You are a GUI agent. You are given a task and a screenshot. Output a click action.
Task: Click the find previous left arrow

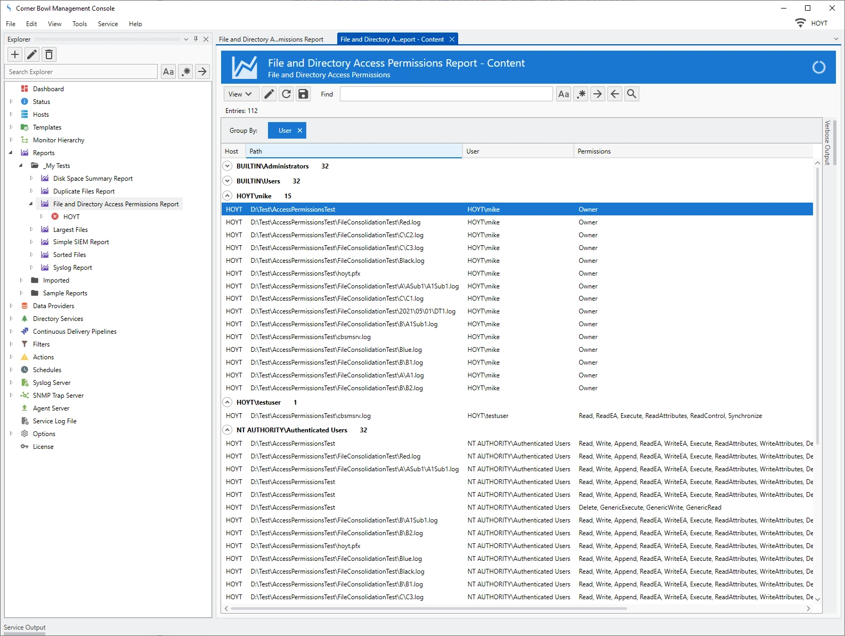point(614,94)
